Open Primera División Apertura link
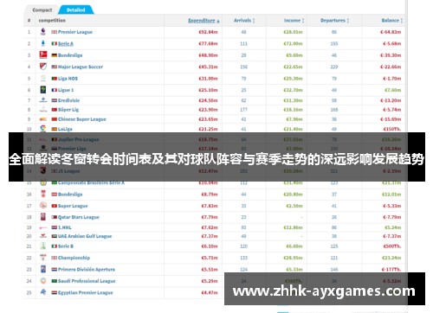The image size is (433, 313). [87, 270]
